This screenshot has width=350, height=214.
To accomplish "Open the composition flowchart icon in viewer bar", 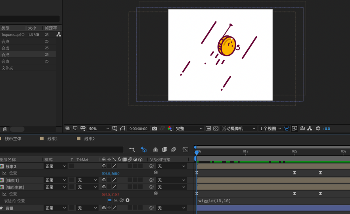I will tap(309, 128).
